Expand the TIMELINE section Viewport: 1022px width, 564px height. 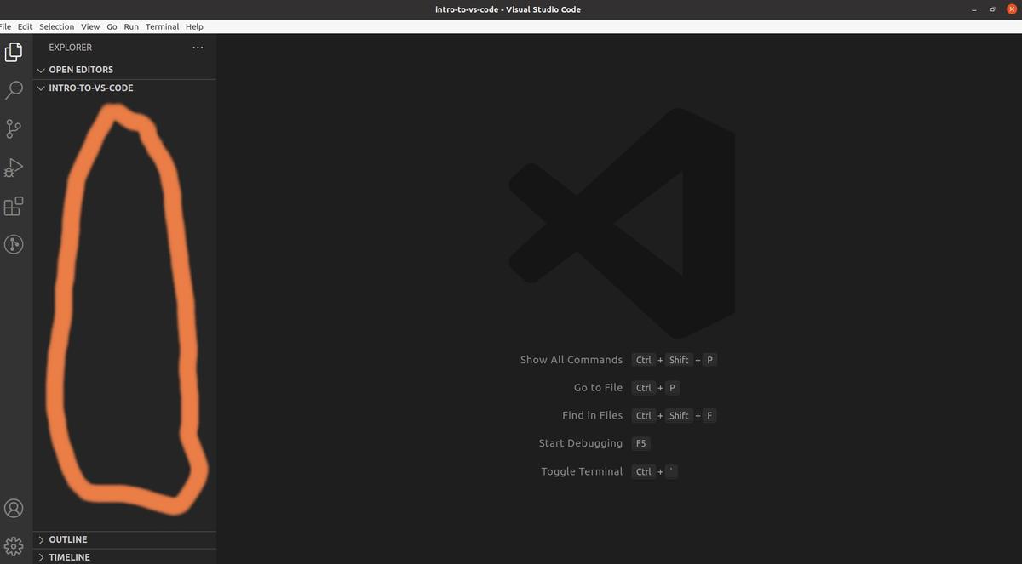[x=70, y=557]
